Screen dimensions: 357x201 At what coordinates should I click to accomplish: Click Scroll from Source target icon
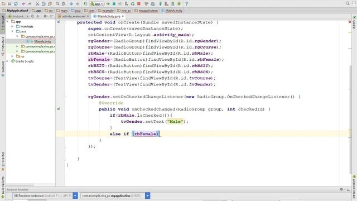(x=32, y=16)
